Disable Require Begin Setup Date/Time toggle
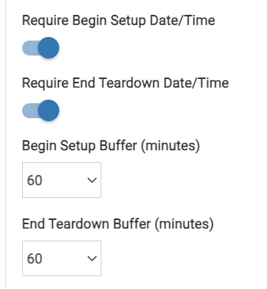267x289 pixels. [41, 48]
